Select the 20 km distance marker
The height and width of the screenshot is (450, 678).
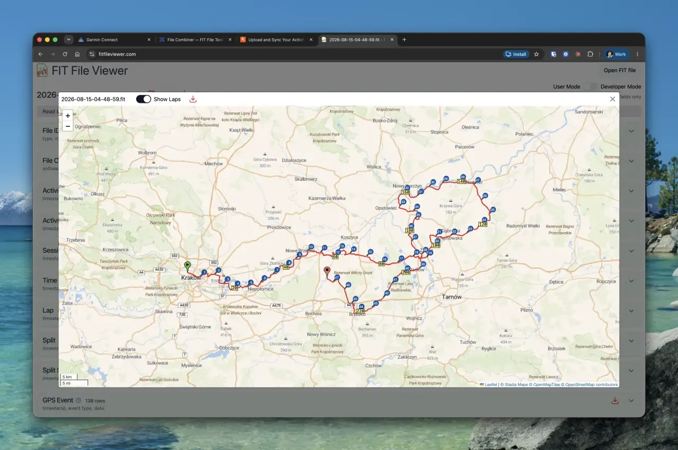click(x=235, y=287)
